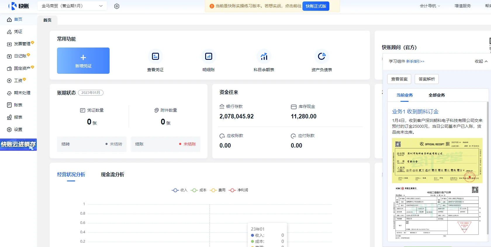Click the 结转 未结转 status box
Image resolution: width=491 pixels, height=247 pixels.
coord(92,144)
